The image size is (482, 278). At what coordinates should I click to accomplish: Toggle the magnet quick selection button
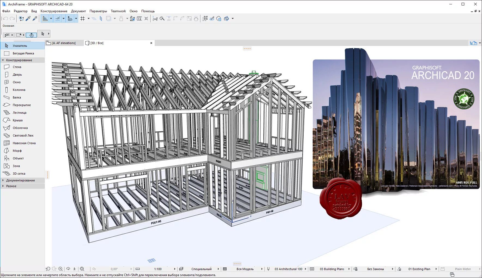point(31,35)
